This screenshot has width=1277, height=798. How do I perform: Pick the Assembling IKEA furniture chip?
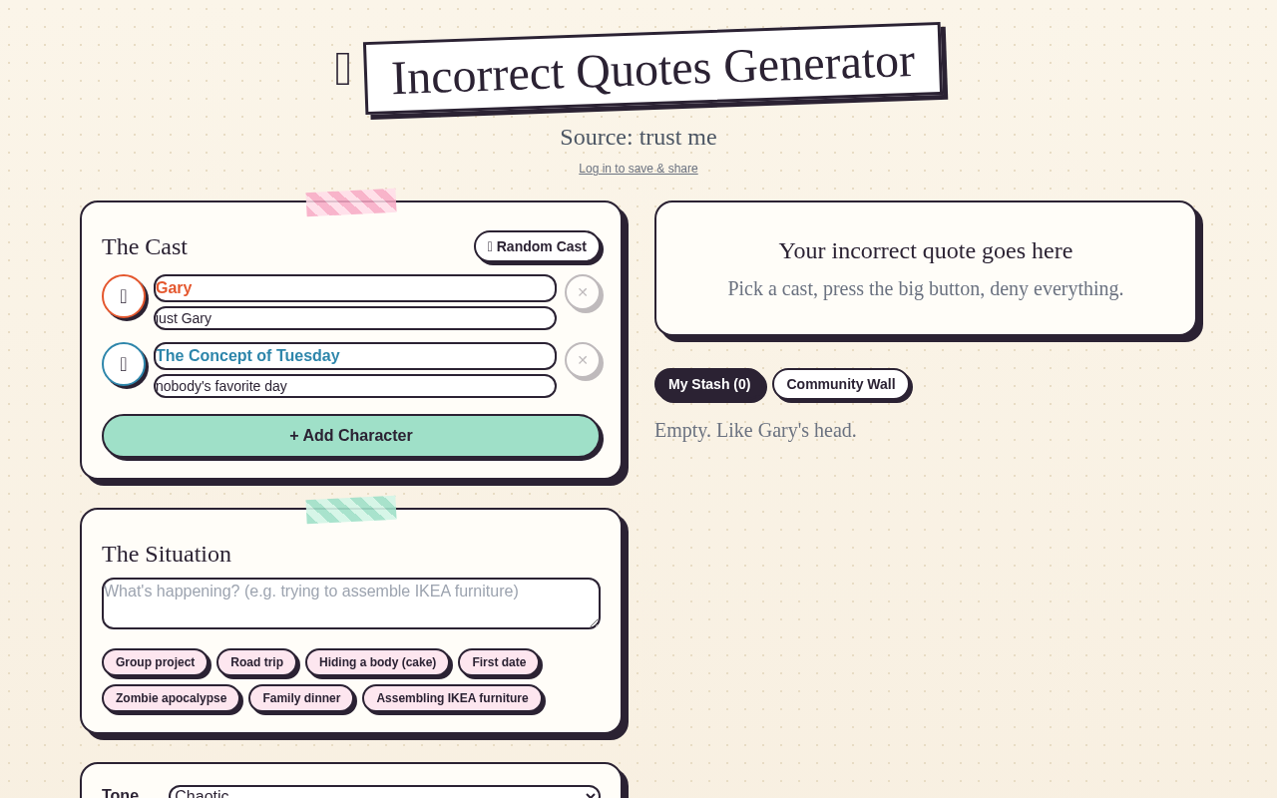pyautogui.click(x=452, y=698)
